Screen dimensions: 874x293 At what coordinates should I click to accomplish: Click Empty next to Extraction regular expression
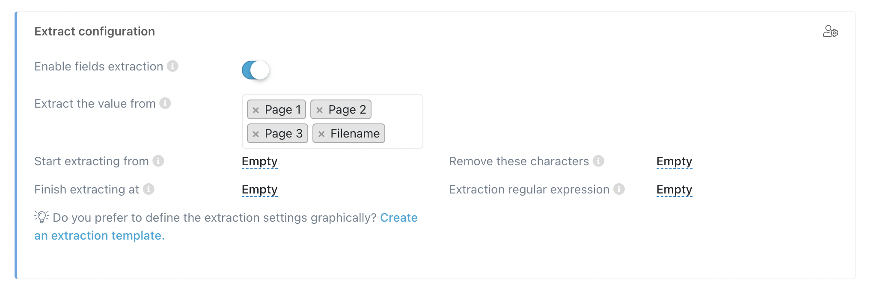[675, 189]
